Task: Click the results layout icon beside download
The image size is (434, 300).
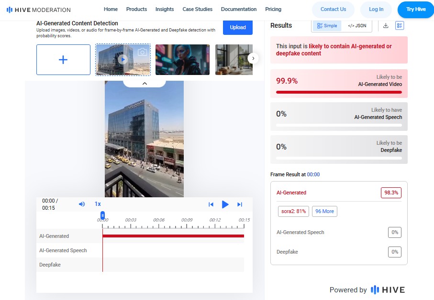Action: (400, 26)
